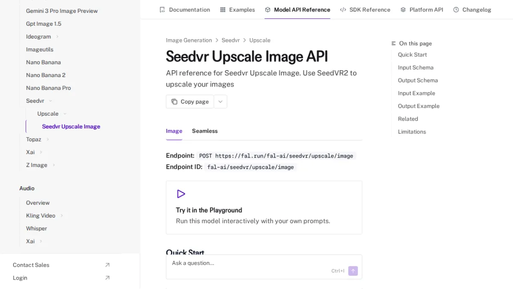The width and height of the screenshot is (513, 289).
Task: Expand the image Xai group above Z Image
Action: [x=41, y=152]
